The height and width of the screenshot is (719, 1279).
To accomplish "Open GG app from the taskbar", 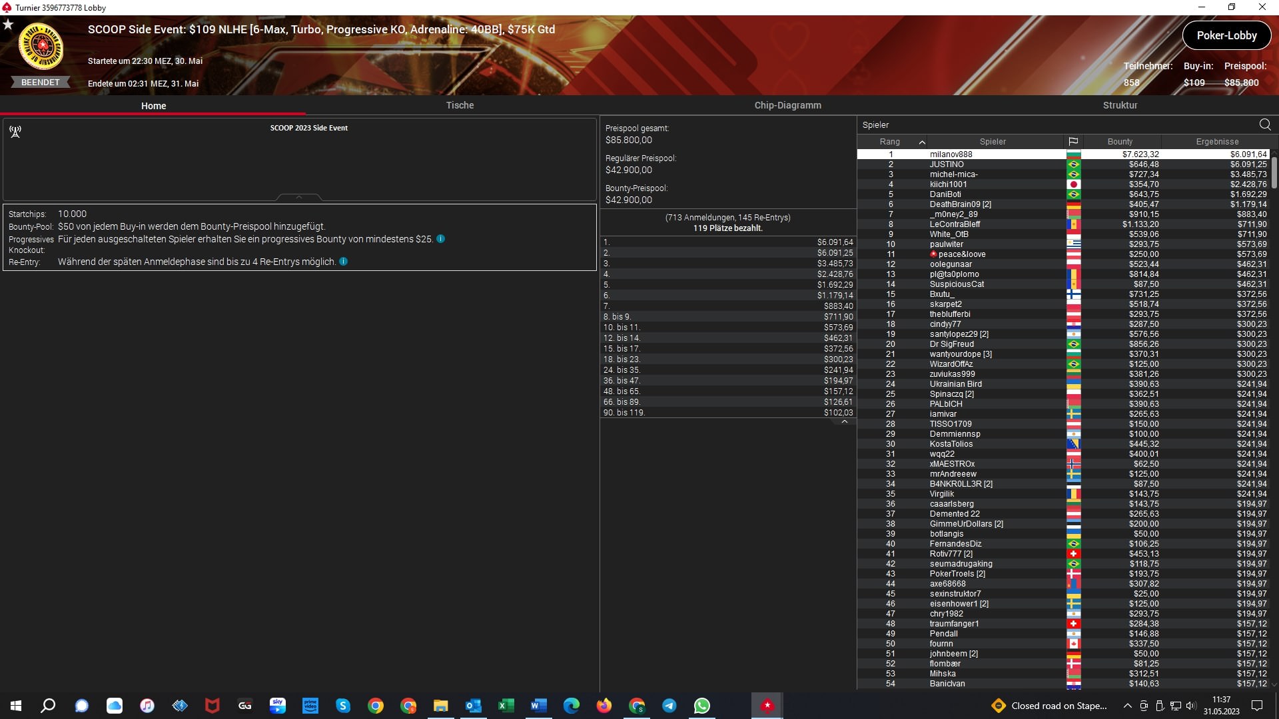I will tap(244, 706).
